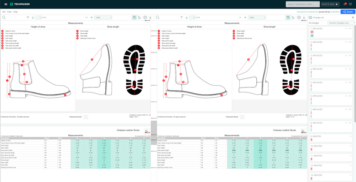Open the notifications bell
Screen dimensions: 356x182
pos(345,4)
